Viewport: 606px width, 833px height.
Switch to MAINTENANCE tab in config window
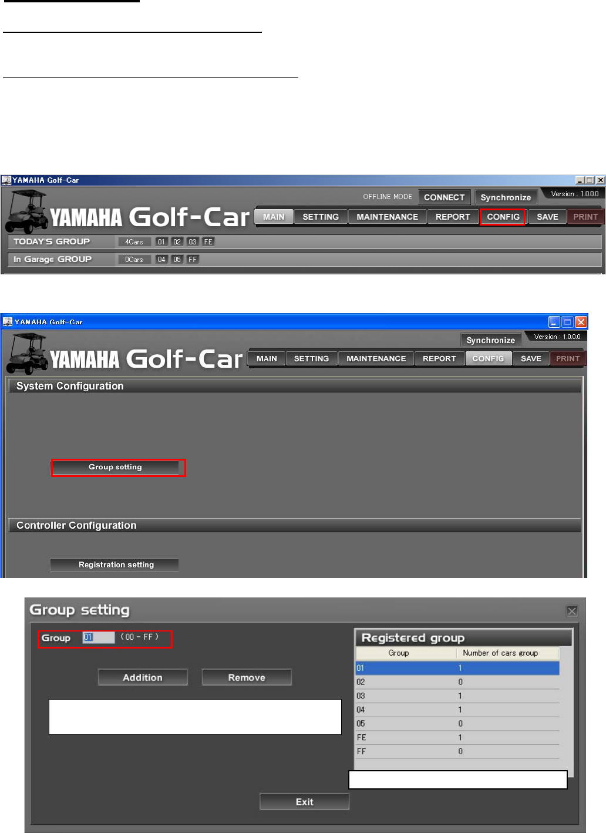pyautogui.click(x=376, y=358)
